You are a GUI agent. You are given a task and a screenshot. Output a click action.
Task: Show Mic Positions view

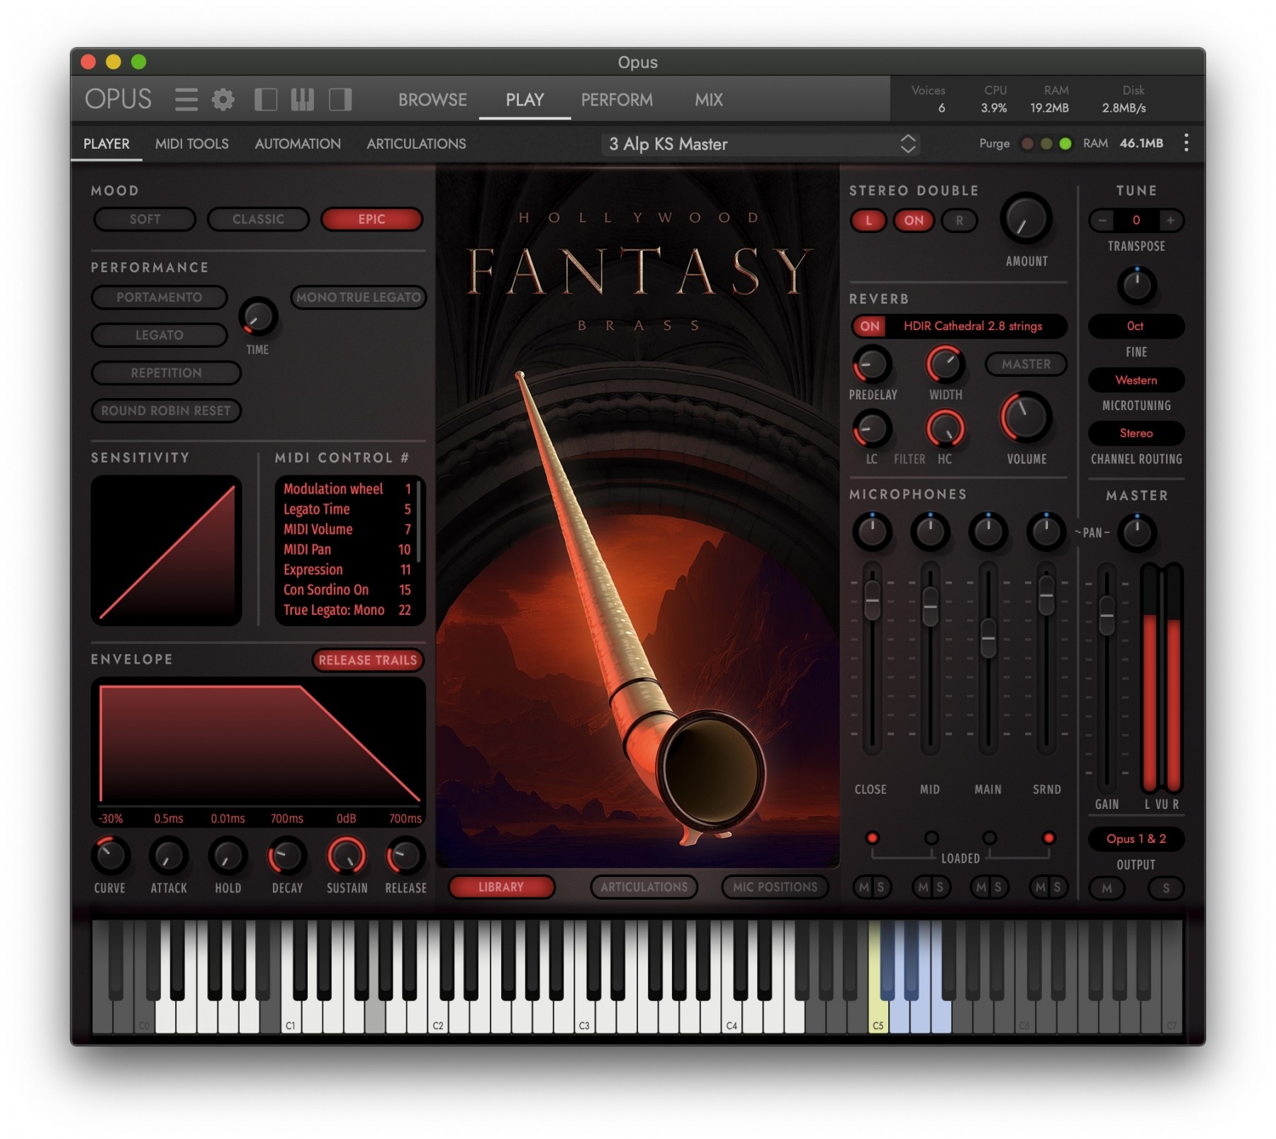click(x=775, y=887)
